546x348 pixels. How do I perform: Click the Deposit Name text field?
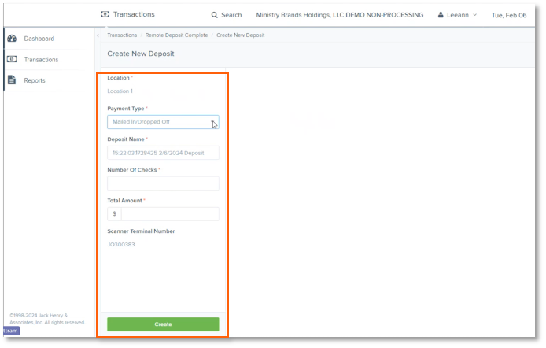[163, 153]
